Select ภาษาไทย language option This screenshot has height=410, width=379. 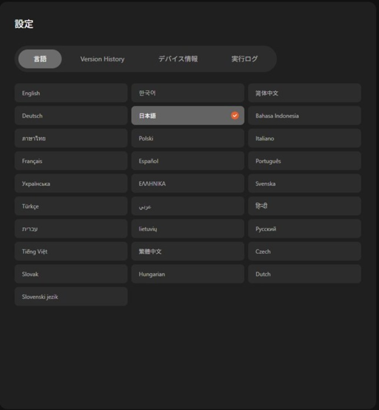click(71, 138)
